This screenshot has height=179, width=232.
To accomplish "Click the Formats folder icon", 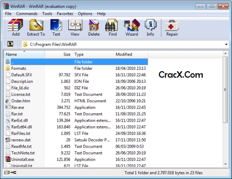I will click(8, 68).
